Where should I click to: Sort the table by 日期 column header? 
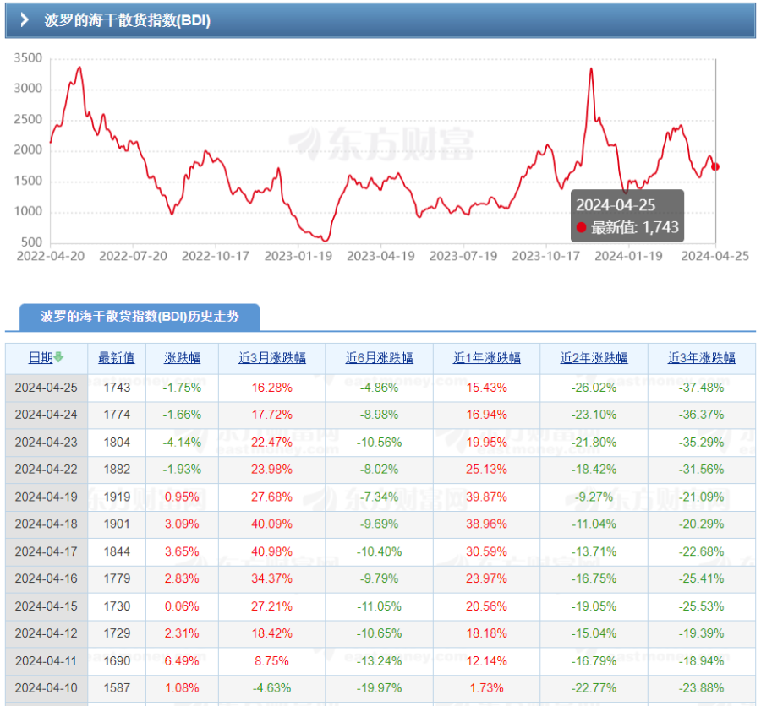(41, 358)
